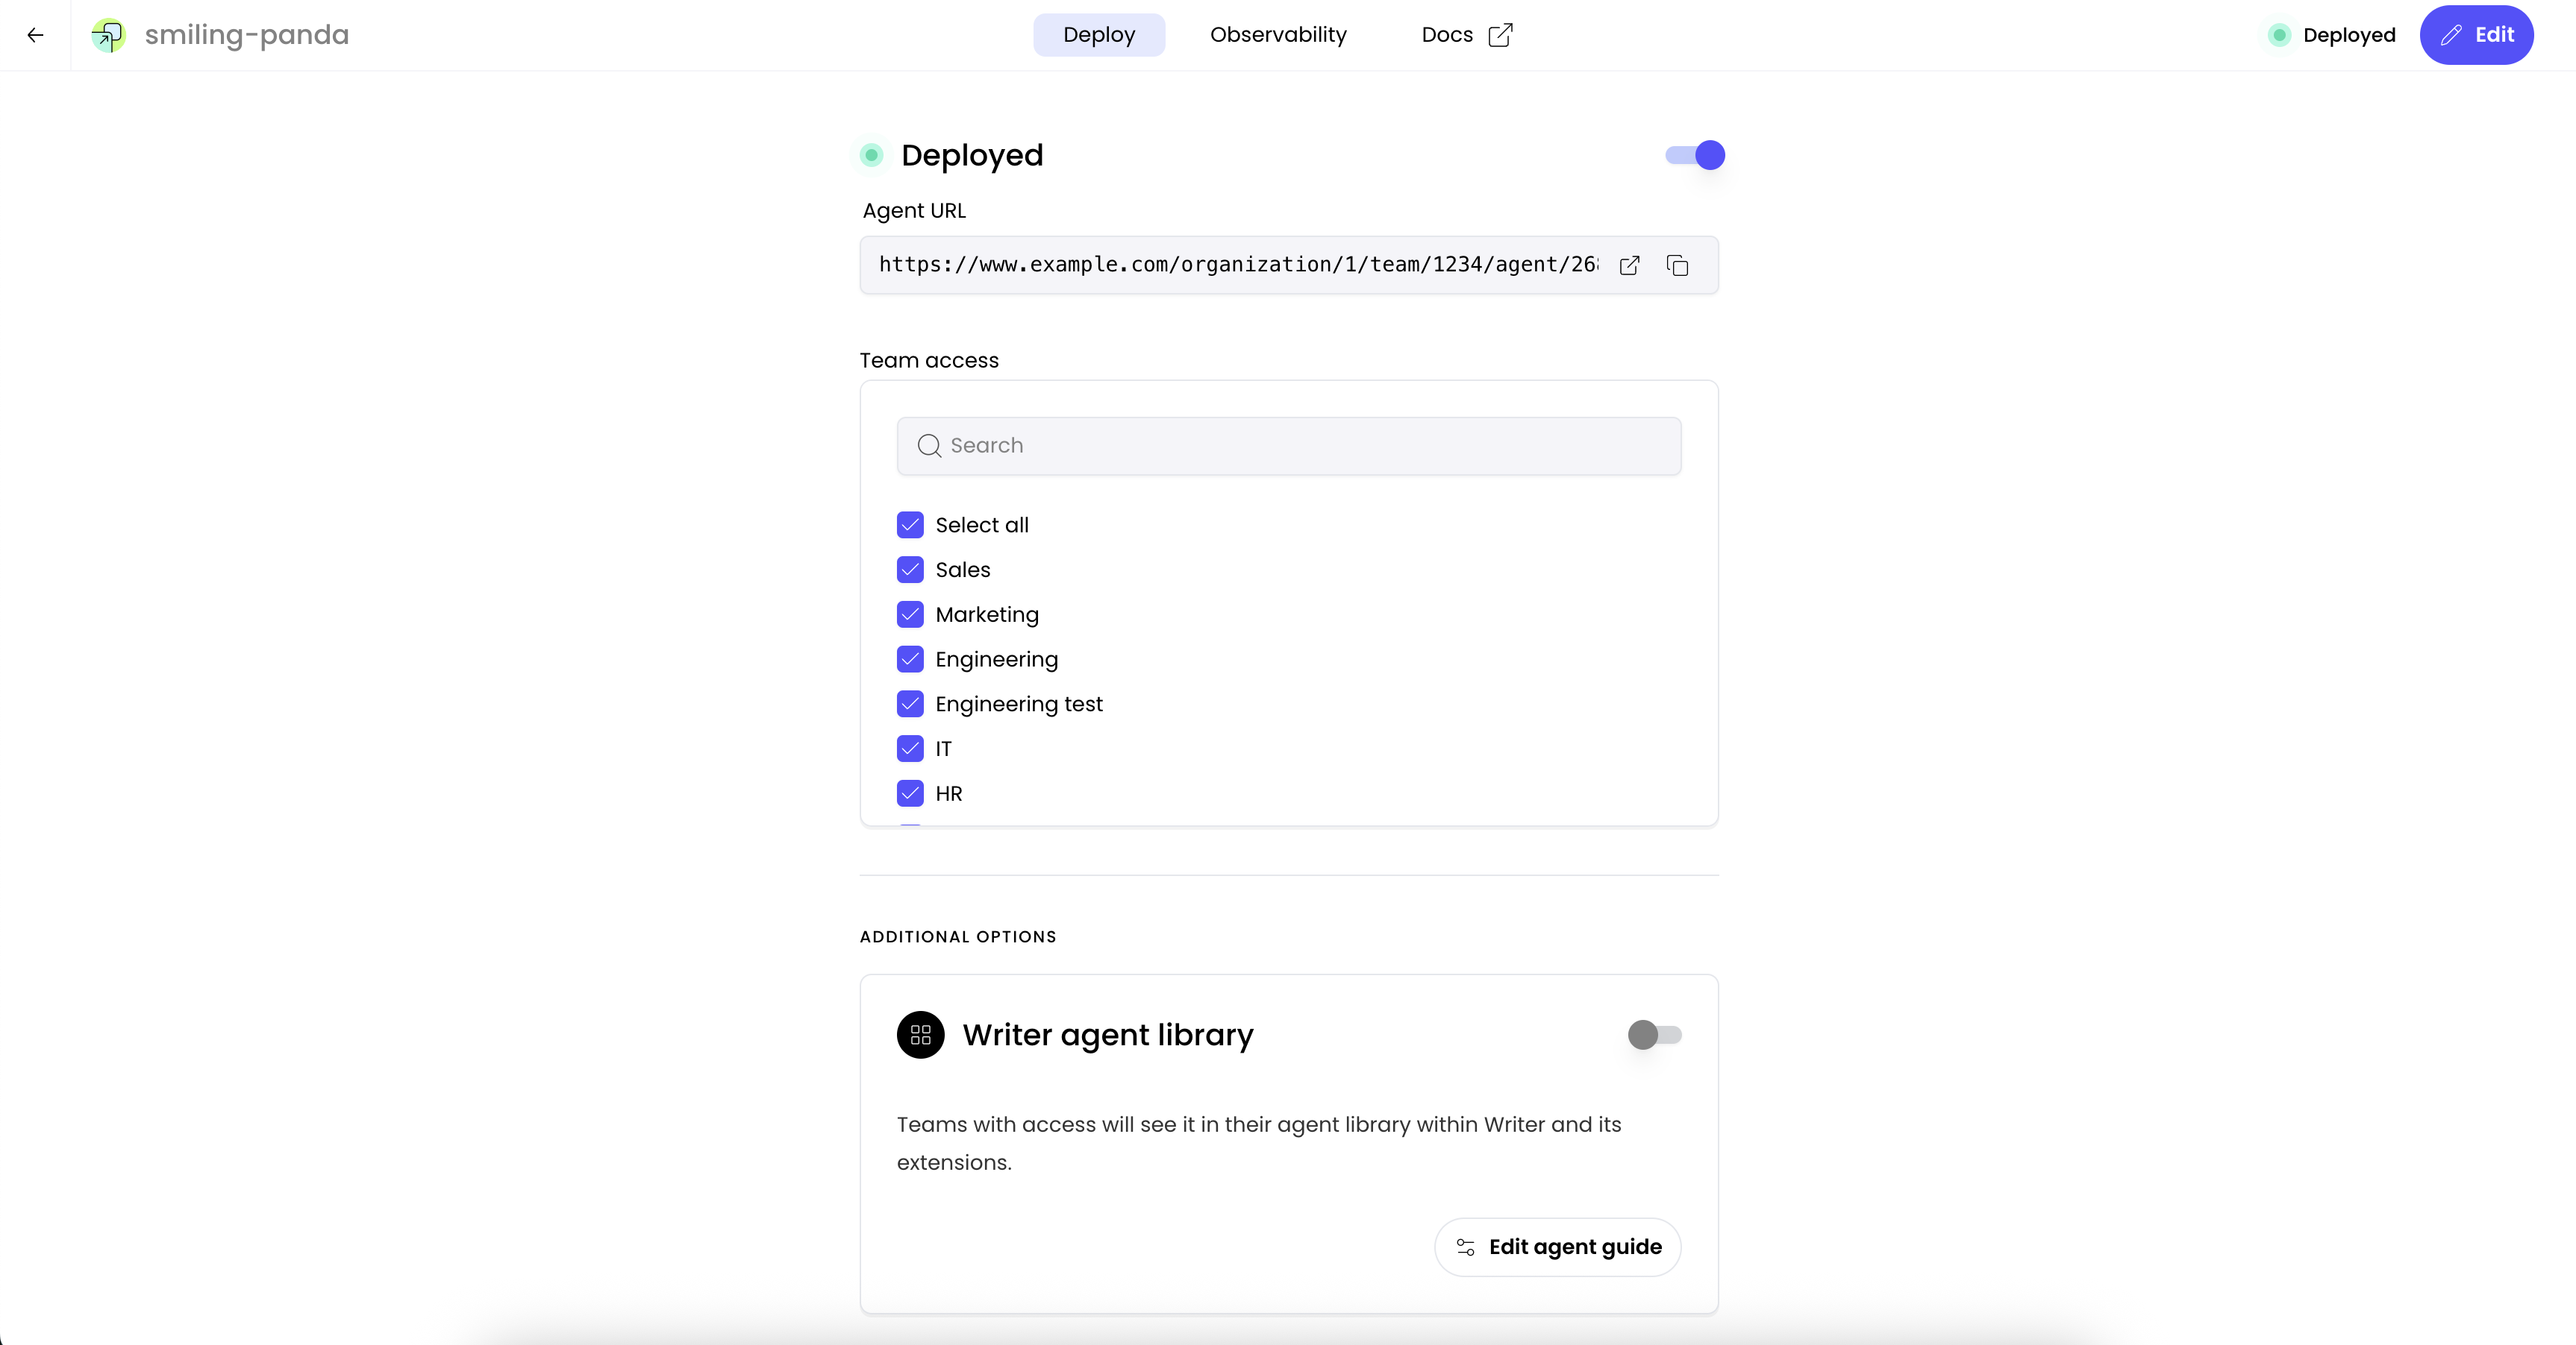Uncheck the Sales team checkbox

(910, 570)
